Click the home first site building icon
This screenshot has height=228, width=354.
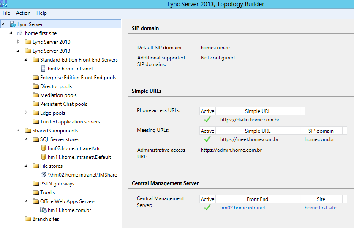20,33
